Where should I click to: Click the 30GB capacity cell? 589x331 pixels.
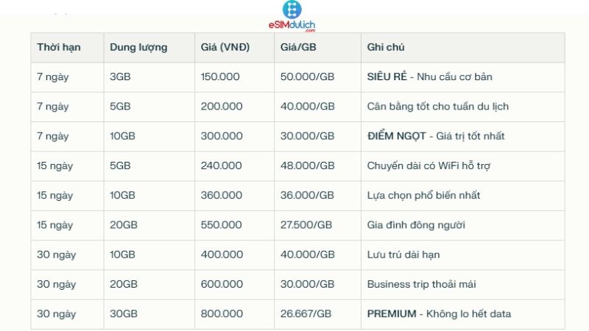122,314
